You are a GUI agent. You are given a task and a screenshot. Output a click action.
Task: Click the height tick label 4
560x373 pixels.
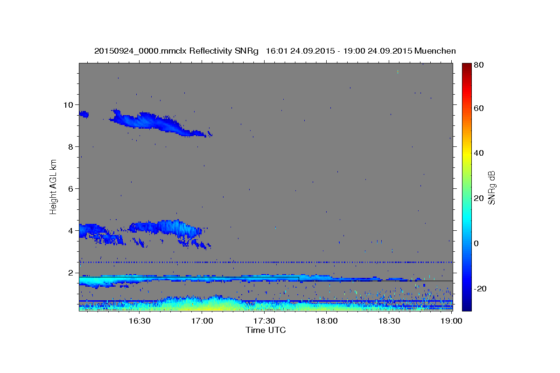click(71, 230)
